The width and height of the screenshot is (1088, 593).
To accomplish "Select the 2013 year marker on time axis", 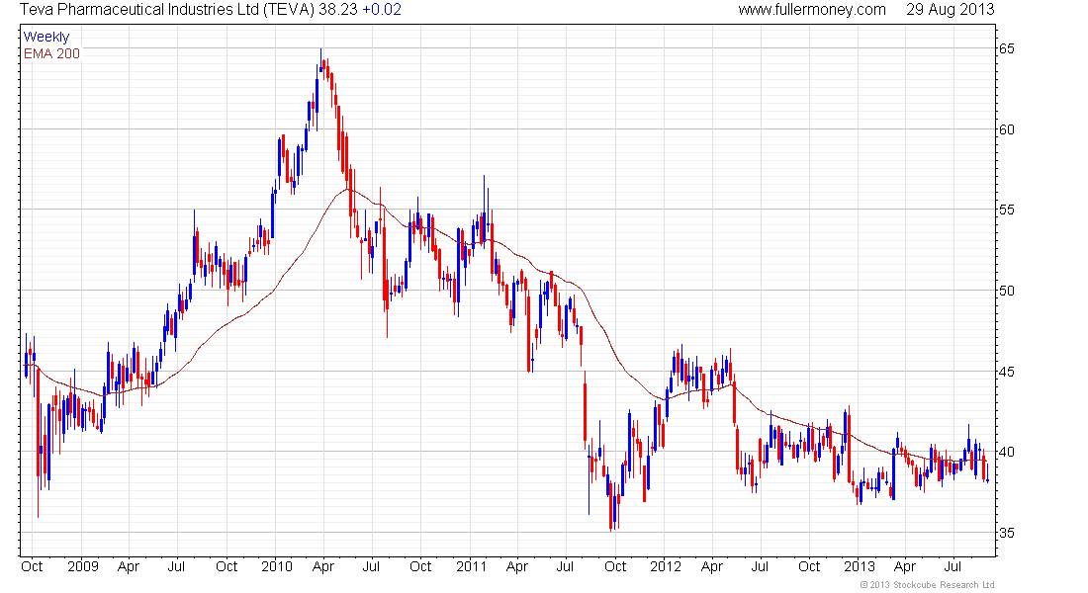I will pyautogui.click(x=859, y=566).
